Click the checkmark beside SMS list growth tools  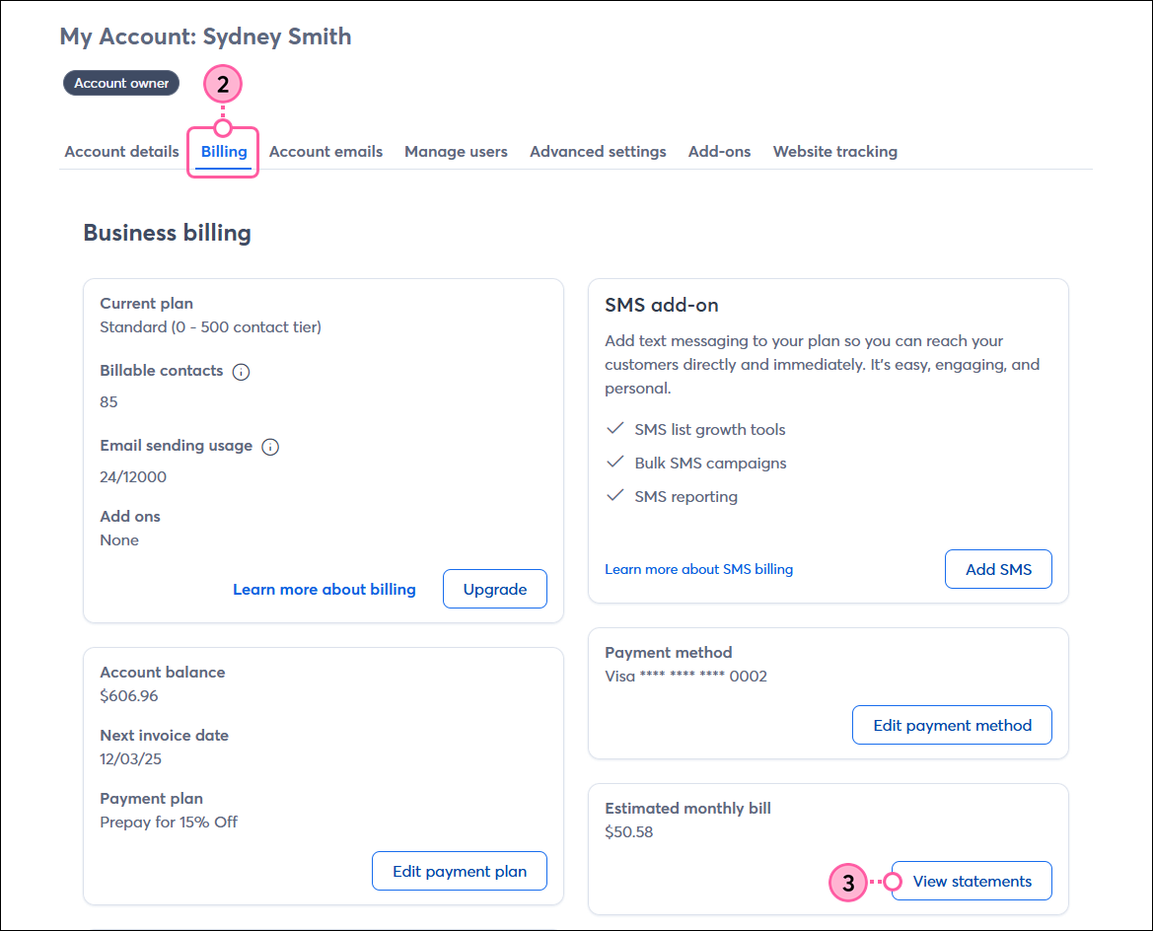[614, 429]
